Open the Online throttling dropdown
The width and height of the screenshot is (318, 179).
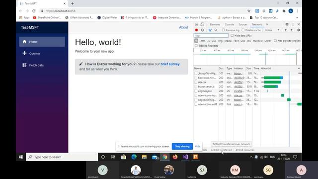(x=272, y=30)
